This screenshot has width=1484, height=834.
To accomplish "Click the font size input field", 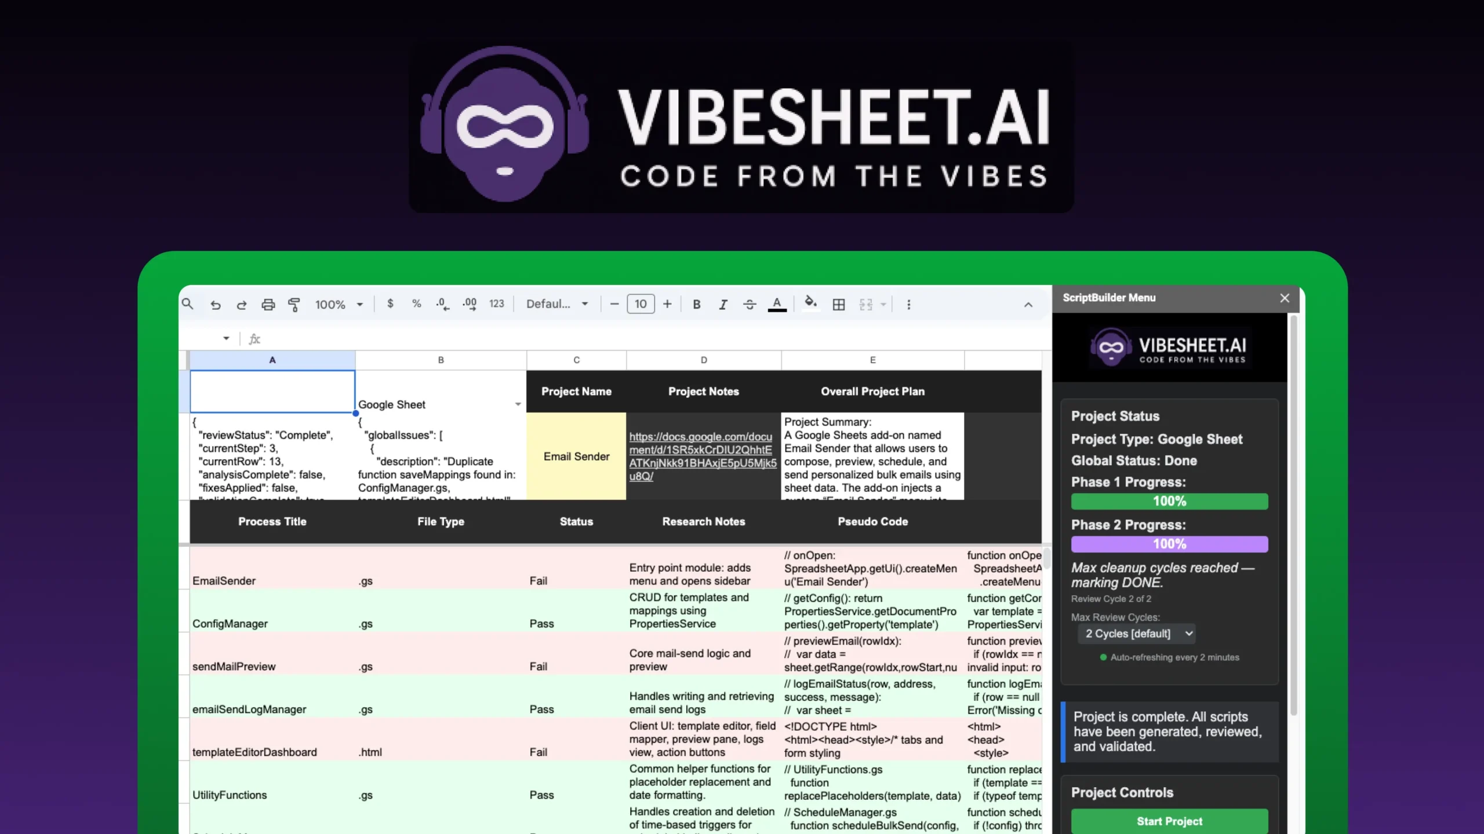I will tap(641, 304).
